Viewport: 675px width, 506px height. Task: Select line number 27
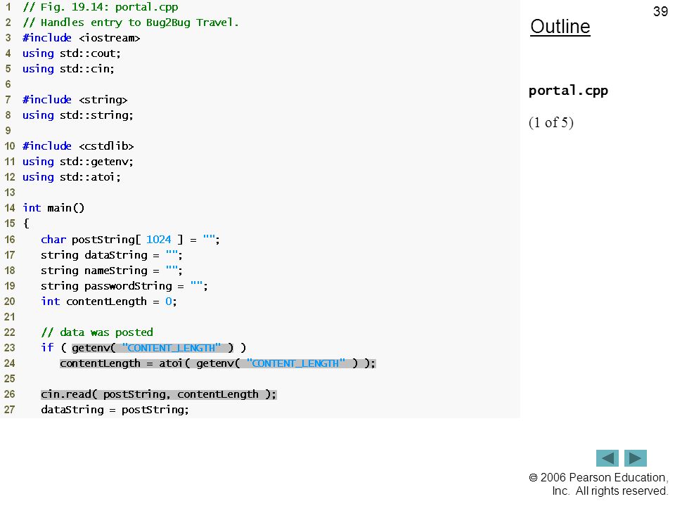[9, 410]
